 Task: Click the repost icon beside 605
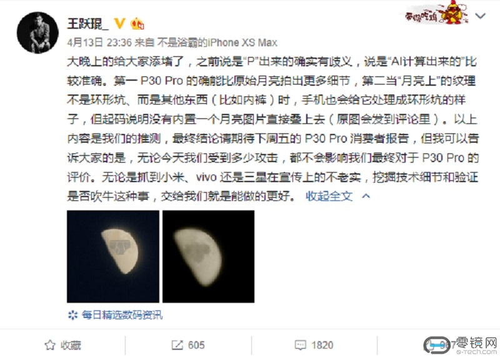coord(177,345)
